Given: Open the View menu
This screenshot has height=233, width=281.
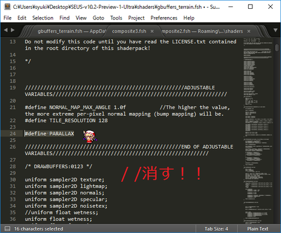Looking at the screenshot, I should [x=81, y=18].
